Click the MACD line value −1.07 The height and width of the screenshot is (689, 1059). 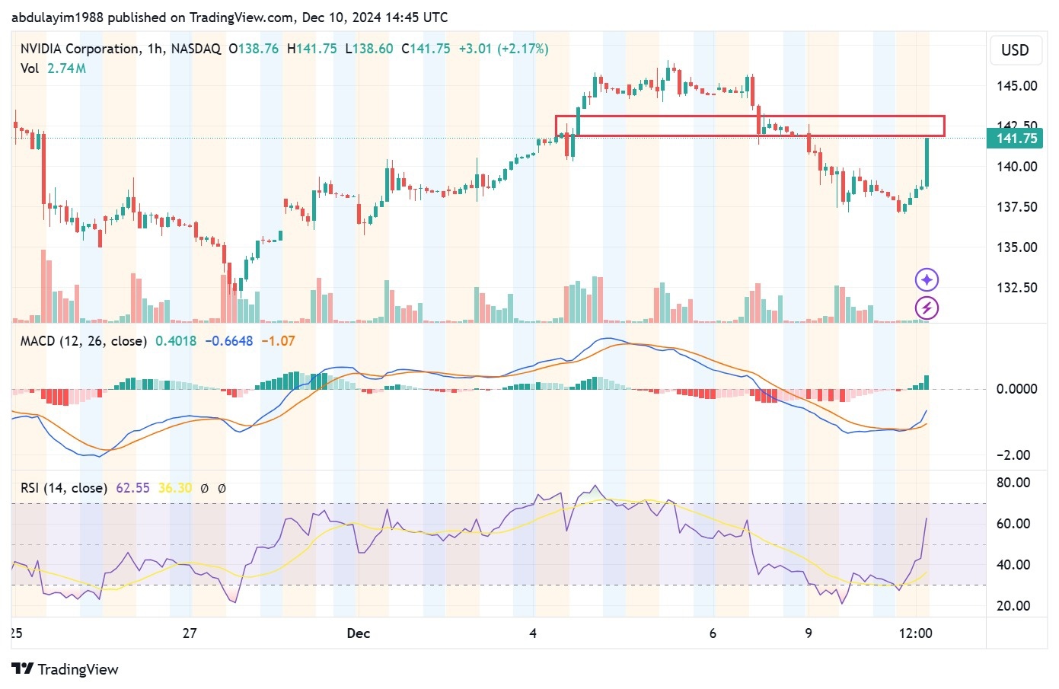point(278,341)
